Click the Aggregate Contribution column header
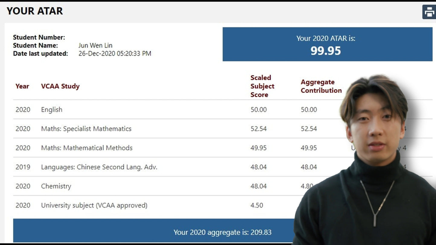This screenshot has width=436, height=245. 321,86
